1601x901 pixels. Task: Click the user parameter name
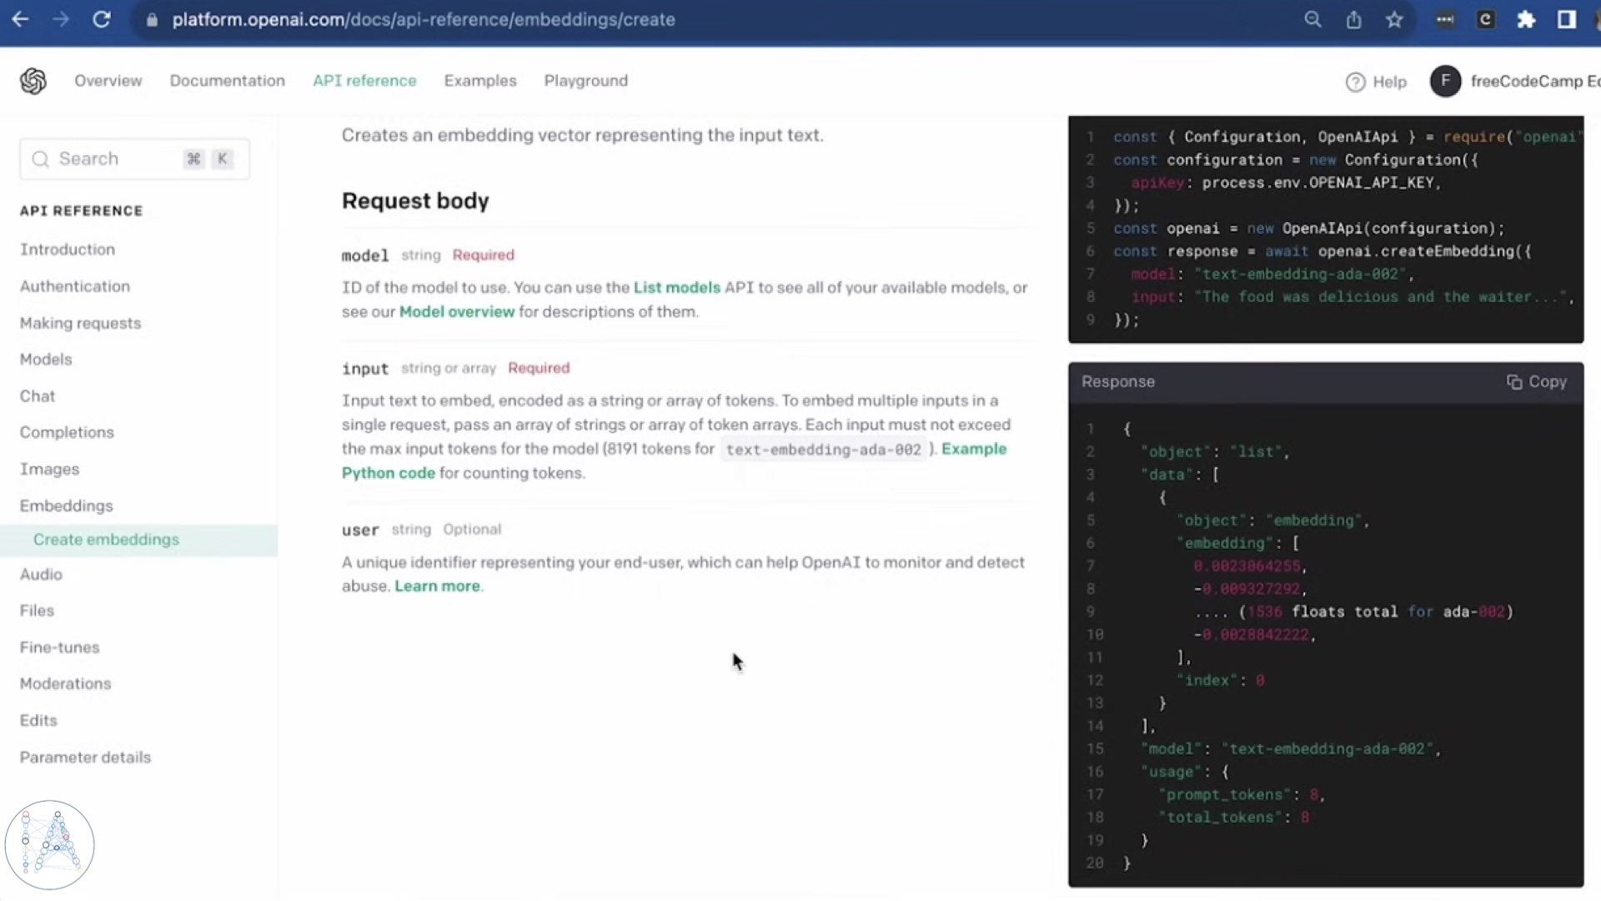pos(360,530)
